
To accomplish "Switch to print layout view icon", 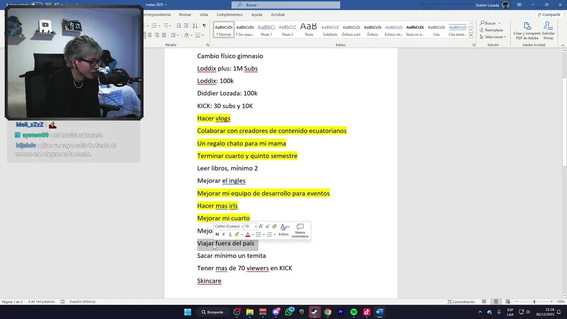I will click(x=496, y=302).
